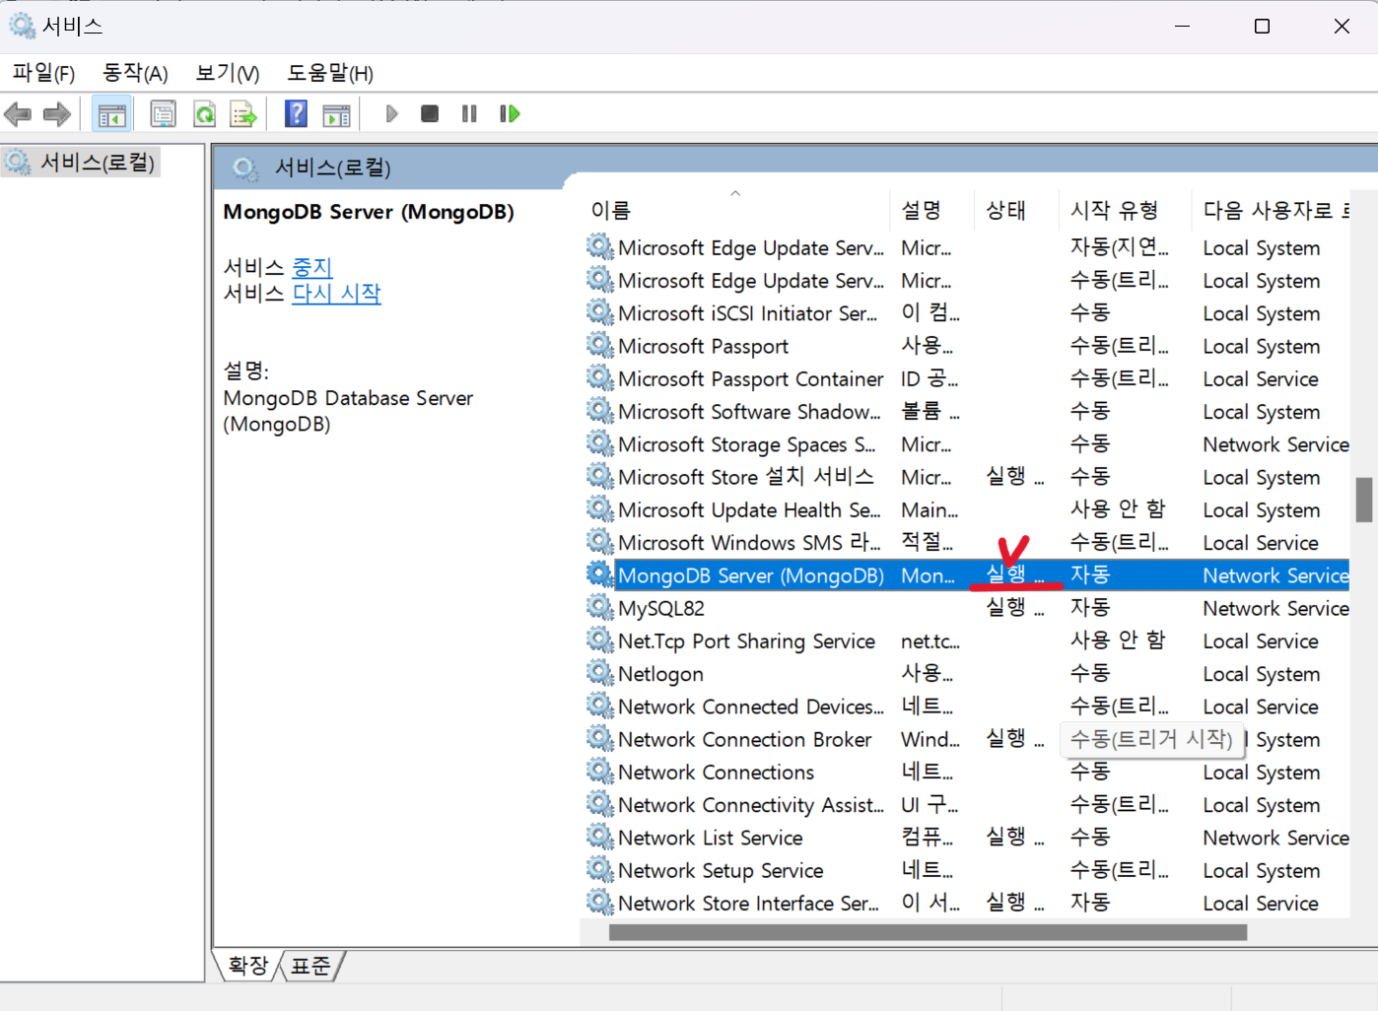Select the Network Setup Service row

pos(967,870)
